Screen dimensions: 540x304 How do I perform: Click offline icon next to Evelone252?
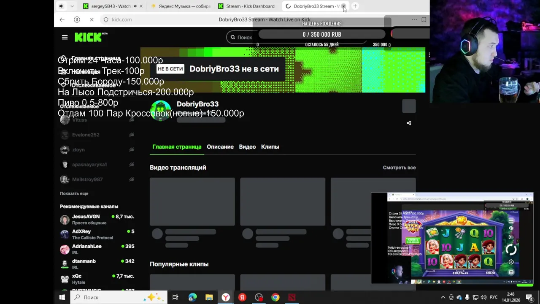[132, 135]
